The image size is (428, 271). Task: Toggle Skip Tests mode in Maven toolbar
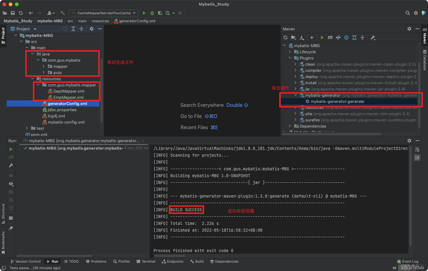tap(346, 37)
